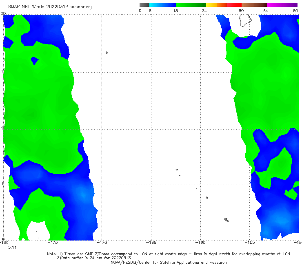
Task: Click the longitude axis label '-155'
Action: 250,243
